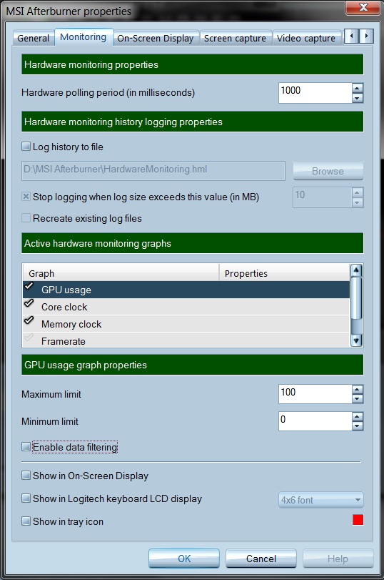Browse for a log file location
This screenshot has height=580, width=384.
click(x=328, y=171)
